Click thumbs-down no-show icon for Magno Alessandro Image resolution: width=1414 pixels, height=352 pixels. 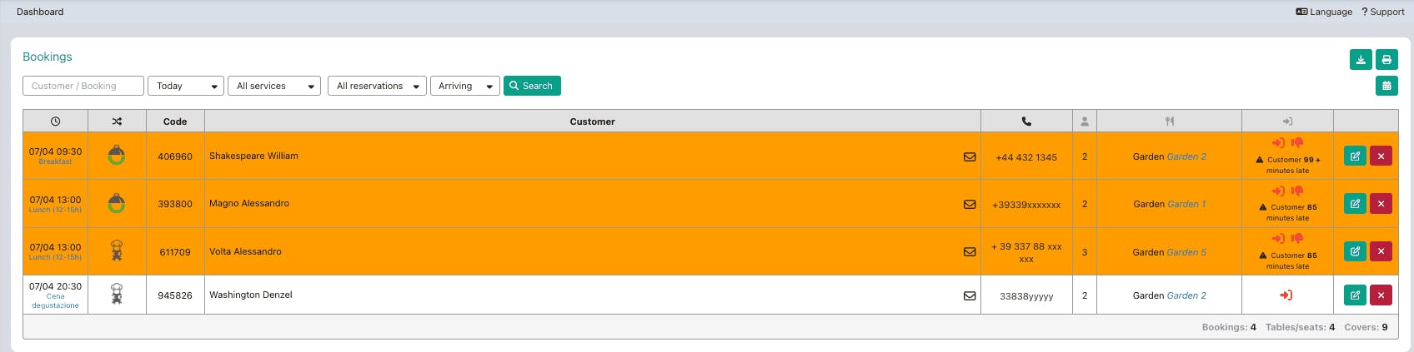tap(1297, 191)
